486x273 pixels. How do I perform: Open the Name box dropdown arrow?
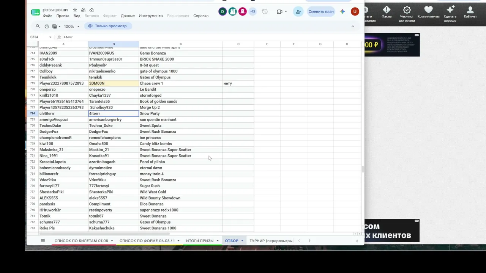pos(50,37)
